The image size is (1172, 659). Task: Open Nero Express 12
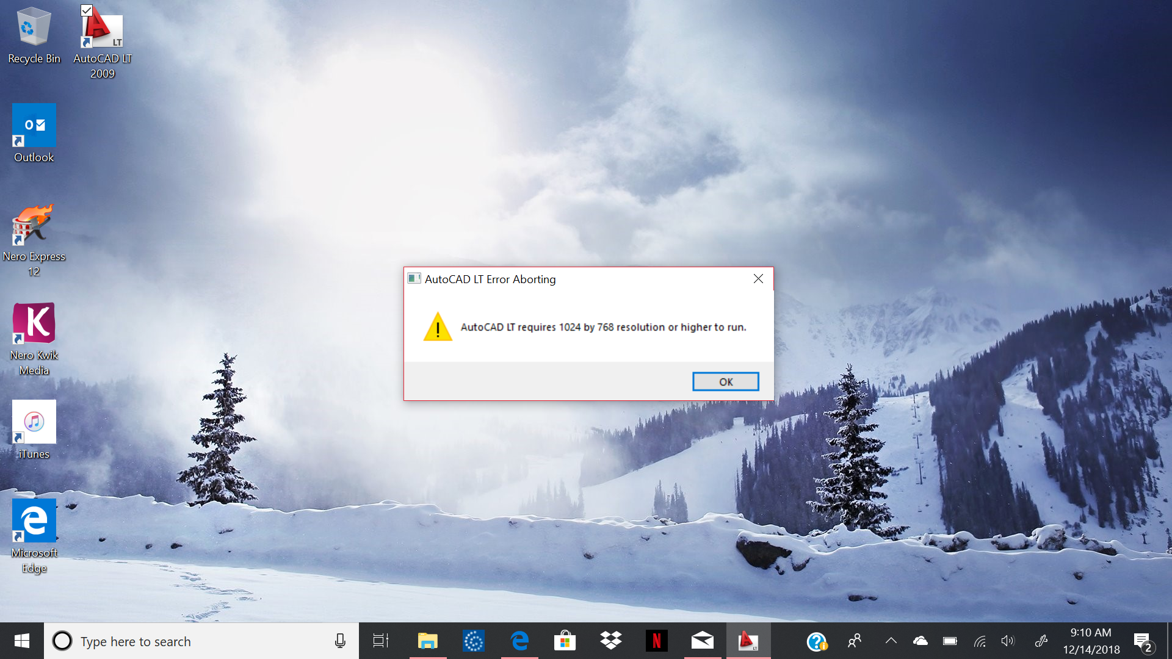click(34, 225)
